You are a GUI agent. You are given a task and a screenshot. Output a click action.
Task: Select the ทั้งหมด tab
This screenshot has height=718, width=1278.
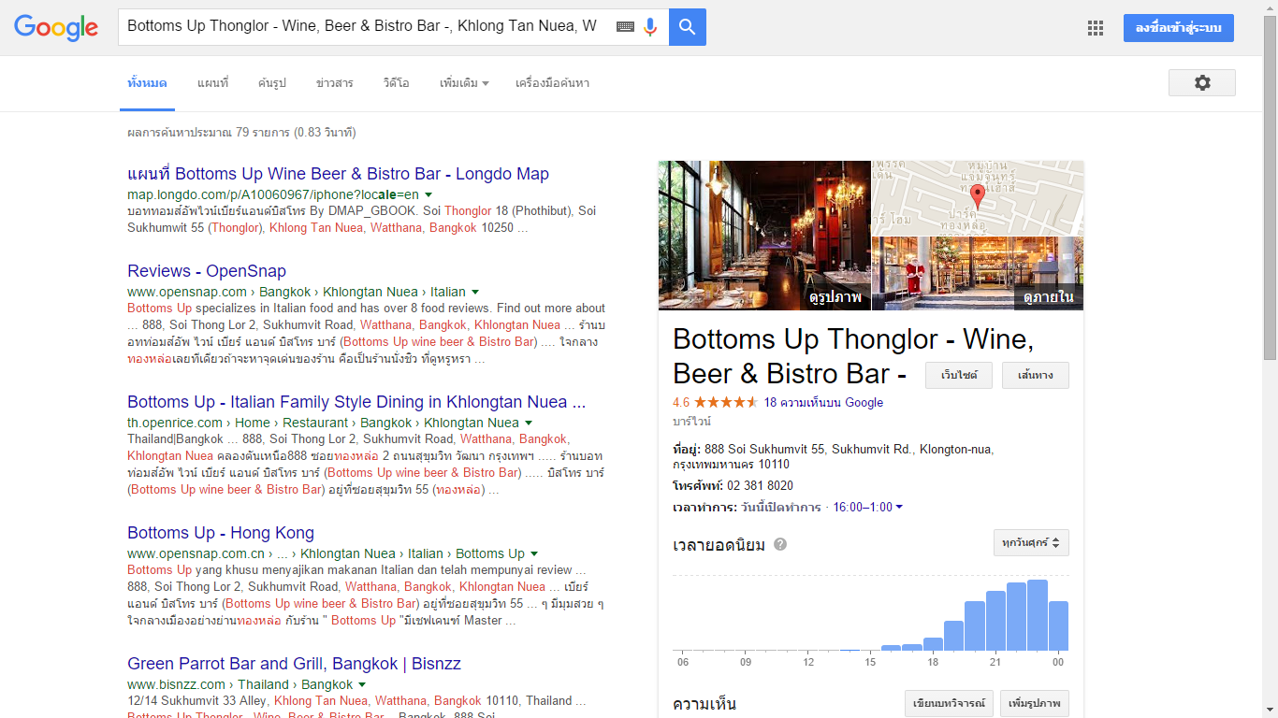(147, 83)
